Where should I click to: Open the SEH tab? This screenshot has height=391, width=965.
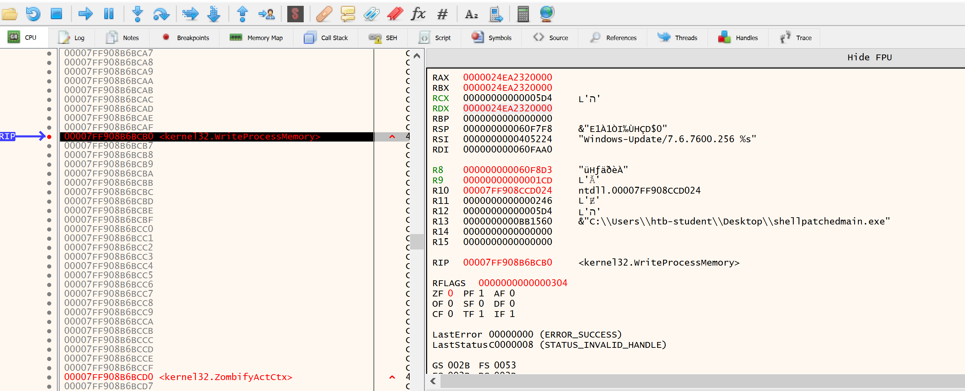383,38
